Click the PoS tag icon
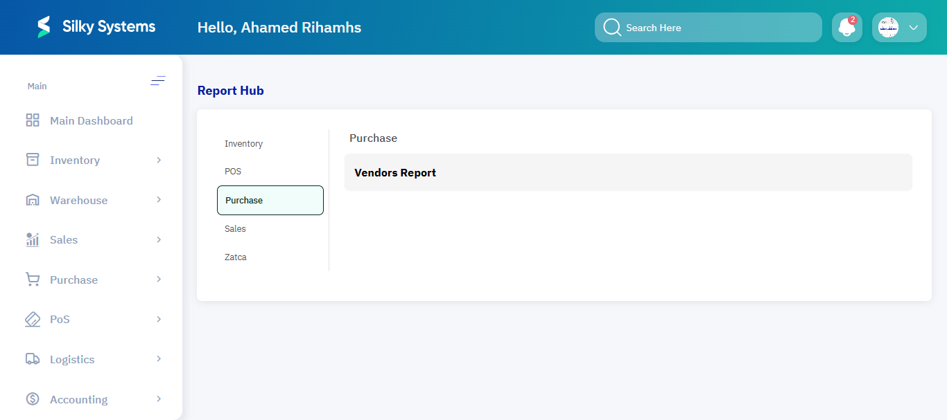 (x=32, y=319)
